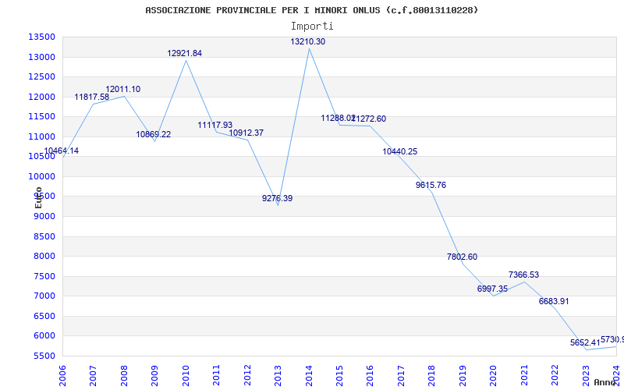Click the 2021 x-axis year label
The height and width of the screenshot is (390, 624).
click(525, 375)
